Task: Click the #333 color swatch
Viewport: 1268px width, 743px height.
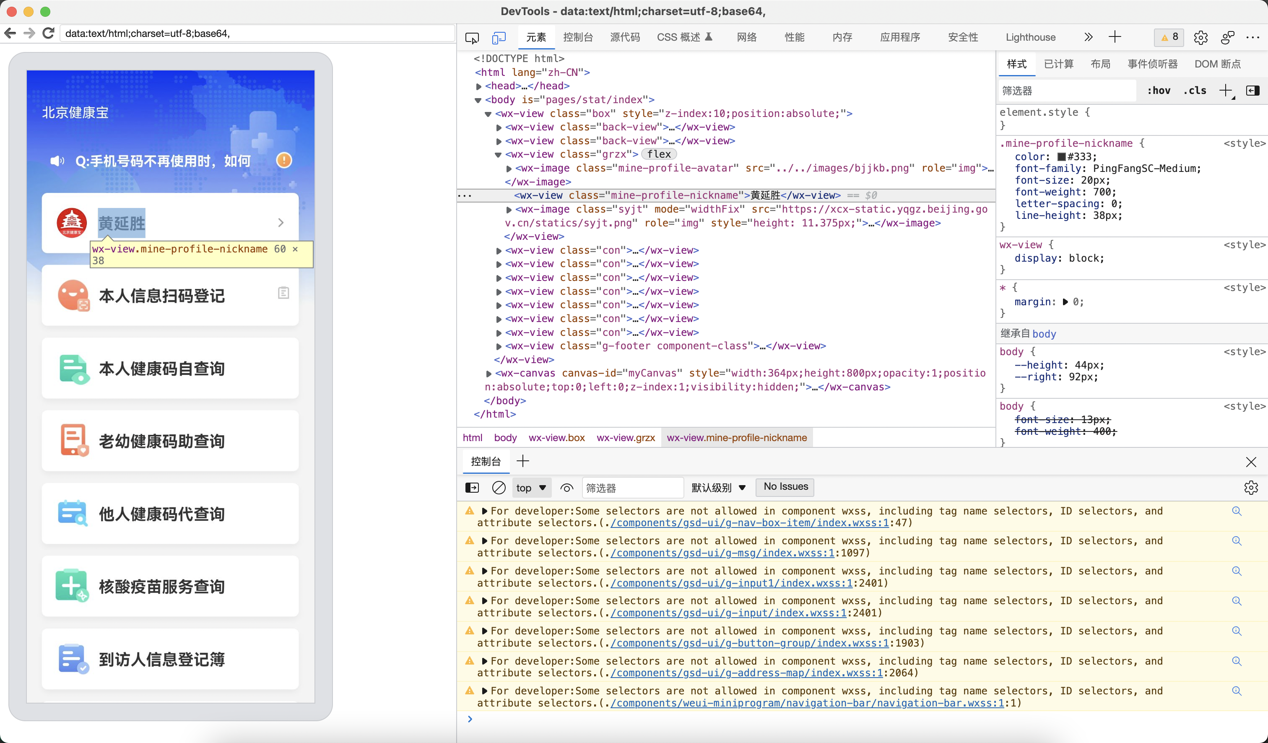Action: tap(1061, 157)
